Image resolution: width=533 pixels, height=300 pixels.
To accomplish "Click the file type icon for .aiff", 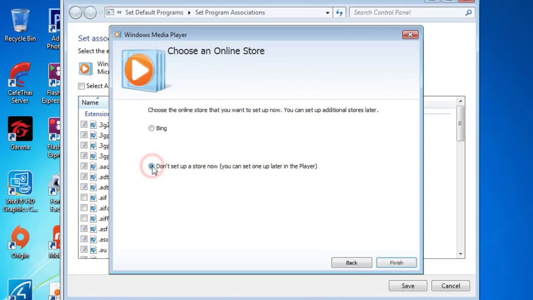I will click(x=93, y=218).
